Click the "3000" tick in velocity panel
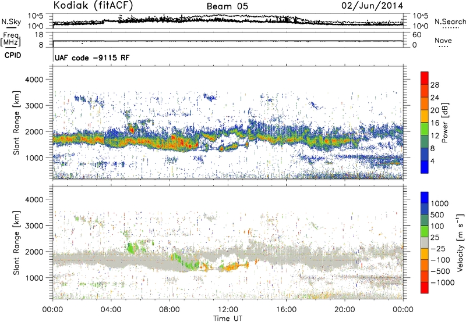The height and width of the screenshot is (322, 466). tap(34, 226)
